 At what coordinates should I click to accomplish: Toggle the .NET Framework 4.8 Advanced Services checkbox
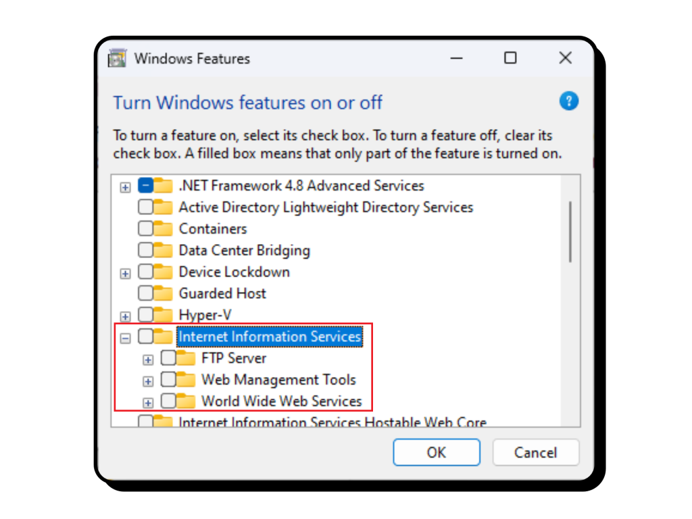coord(145,185)
